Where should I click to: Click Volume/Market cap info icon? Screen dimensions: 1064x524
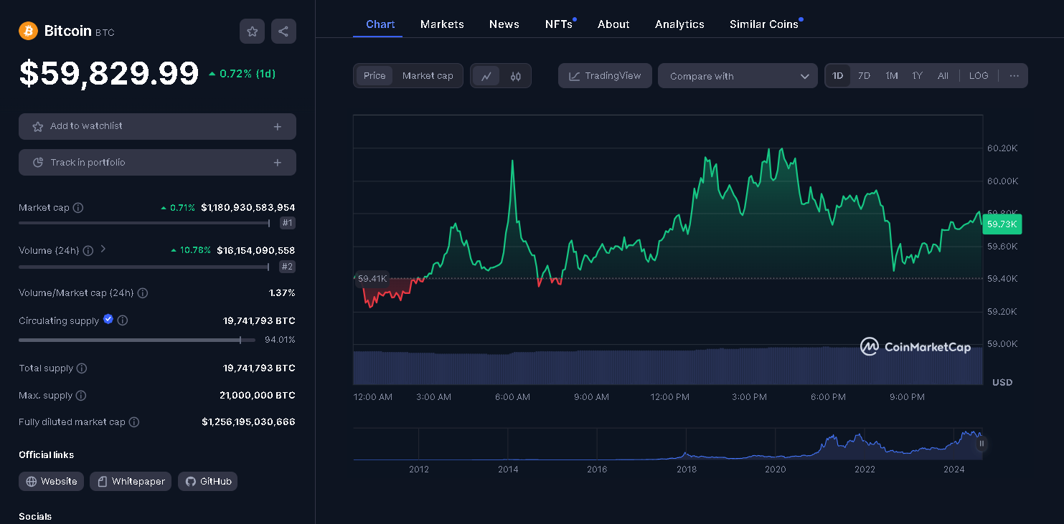tap(143, 292)
